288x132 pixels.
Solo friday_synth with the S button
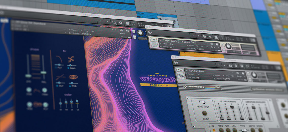tap(222, 45)
